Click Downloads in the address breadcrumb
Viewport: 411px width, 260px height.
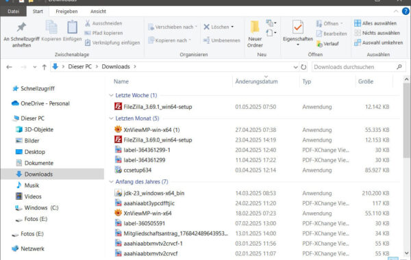coord(116,67)
